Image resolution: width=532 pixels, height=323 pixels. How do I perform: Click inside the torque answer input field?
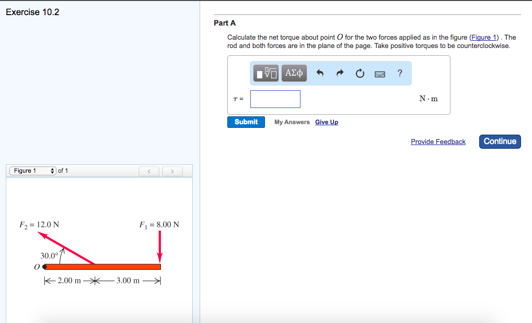(x=275, y=99)
